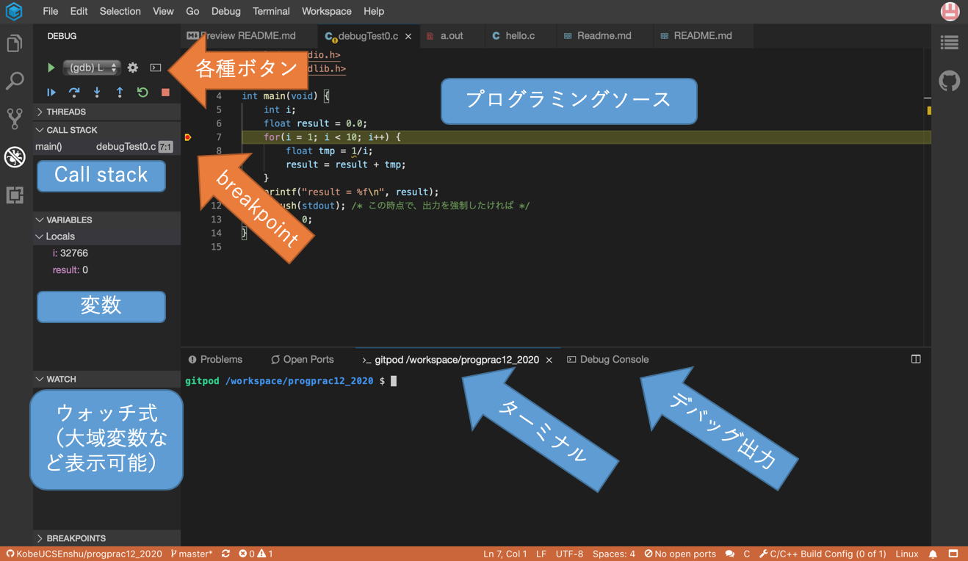
Task: Open the Explorer files view icon
Action: point(15,43)
